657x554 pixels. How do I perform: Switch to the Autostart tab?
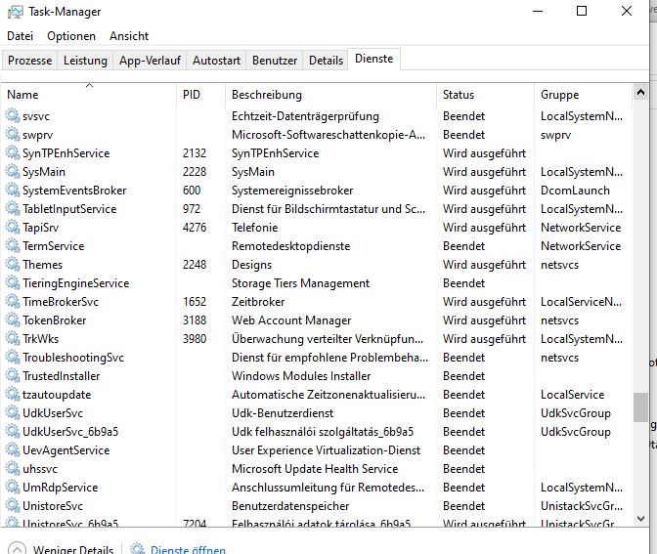point(217,61)
